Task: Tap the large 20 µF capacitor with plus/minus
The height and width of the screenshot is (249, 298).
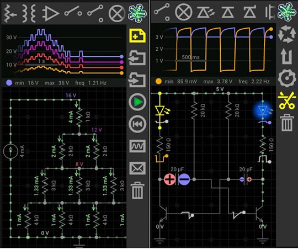Action: (x=177, y=179)
